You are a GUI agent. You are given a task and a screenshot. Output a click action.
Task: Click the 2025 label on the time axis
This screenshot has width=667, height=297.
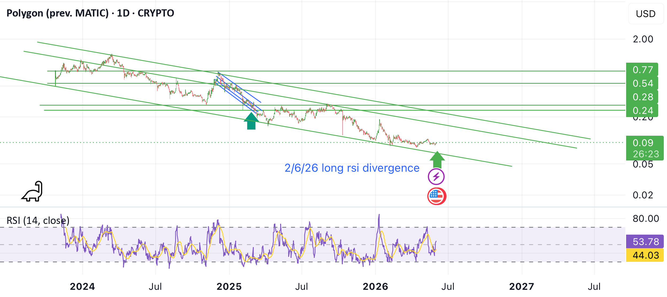[x=229, y=286]
